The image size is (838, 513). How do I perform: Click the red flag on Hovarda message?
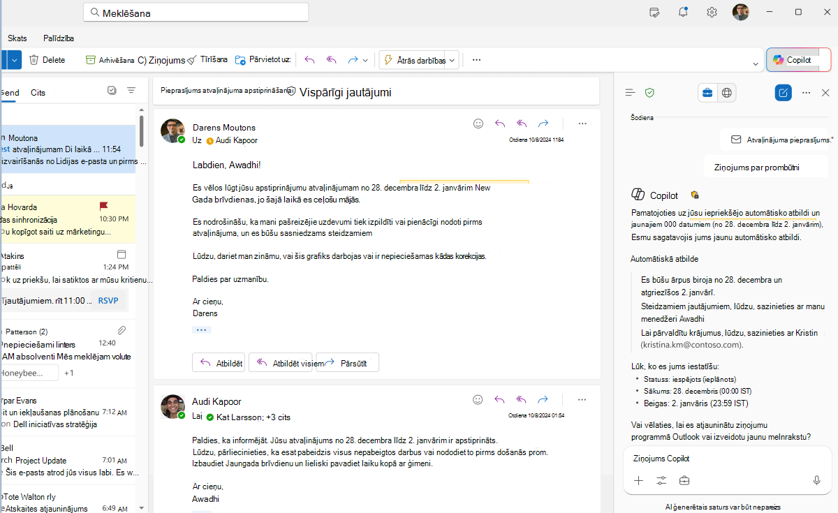pos(104,206)
